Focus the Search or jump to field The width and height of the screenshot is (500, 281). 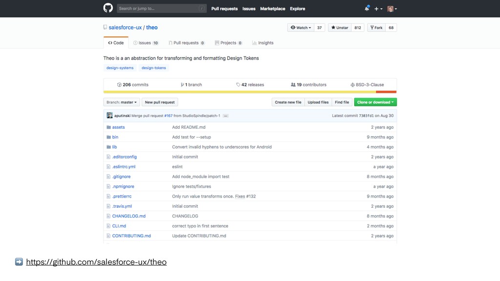[x=162, y=9]
